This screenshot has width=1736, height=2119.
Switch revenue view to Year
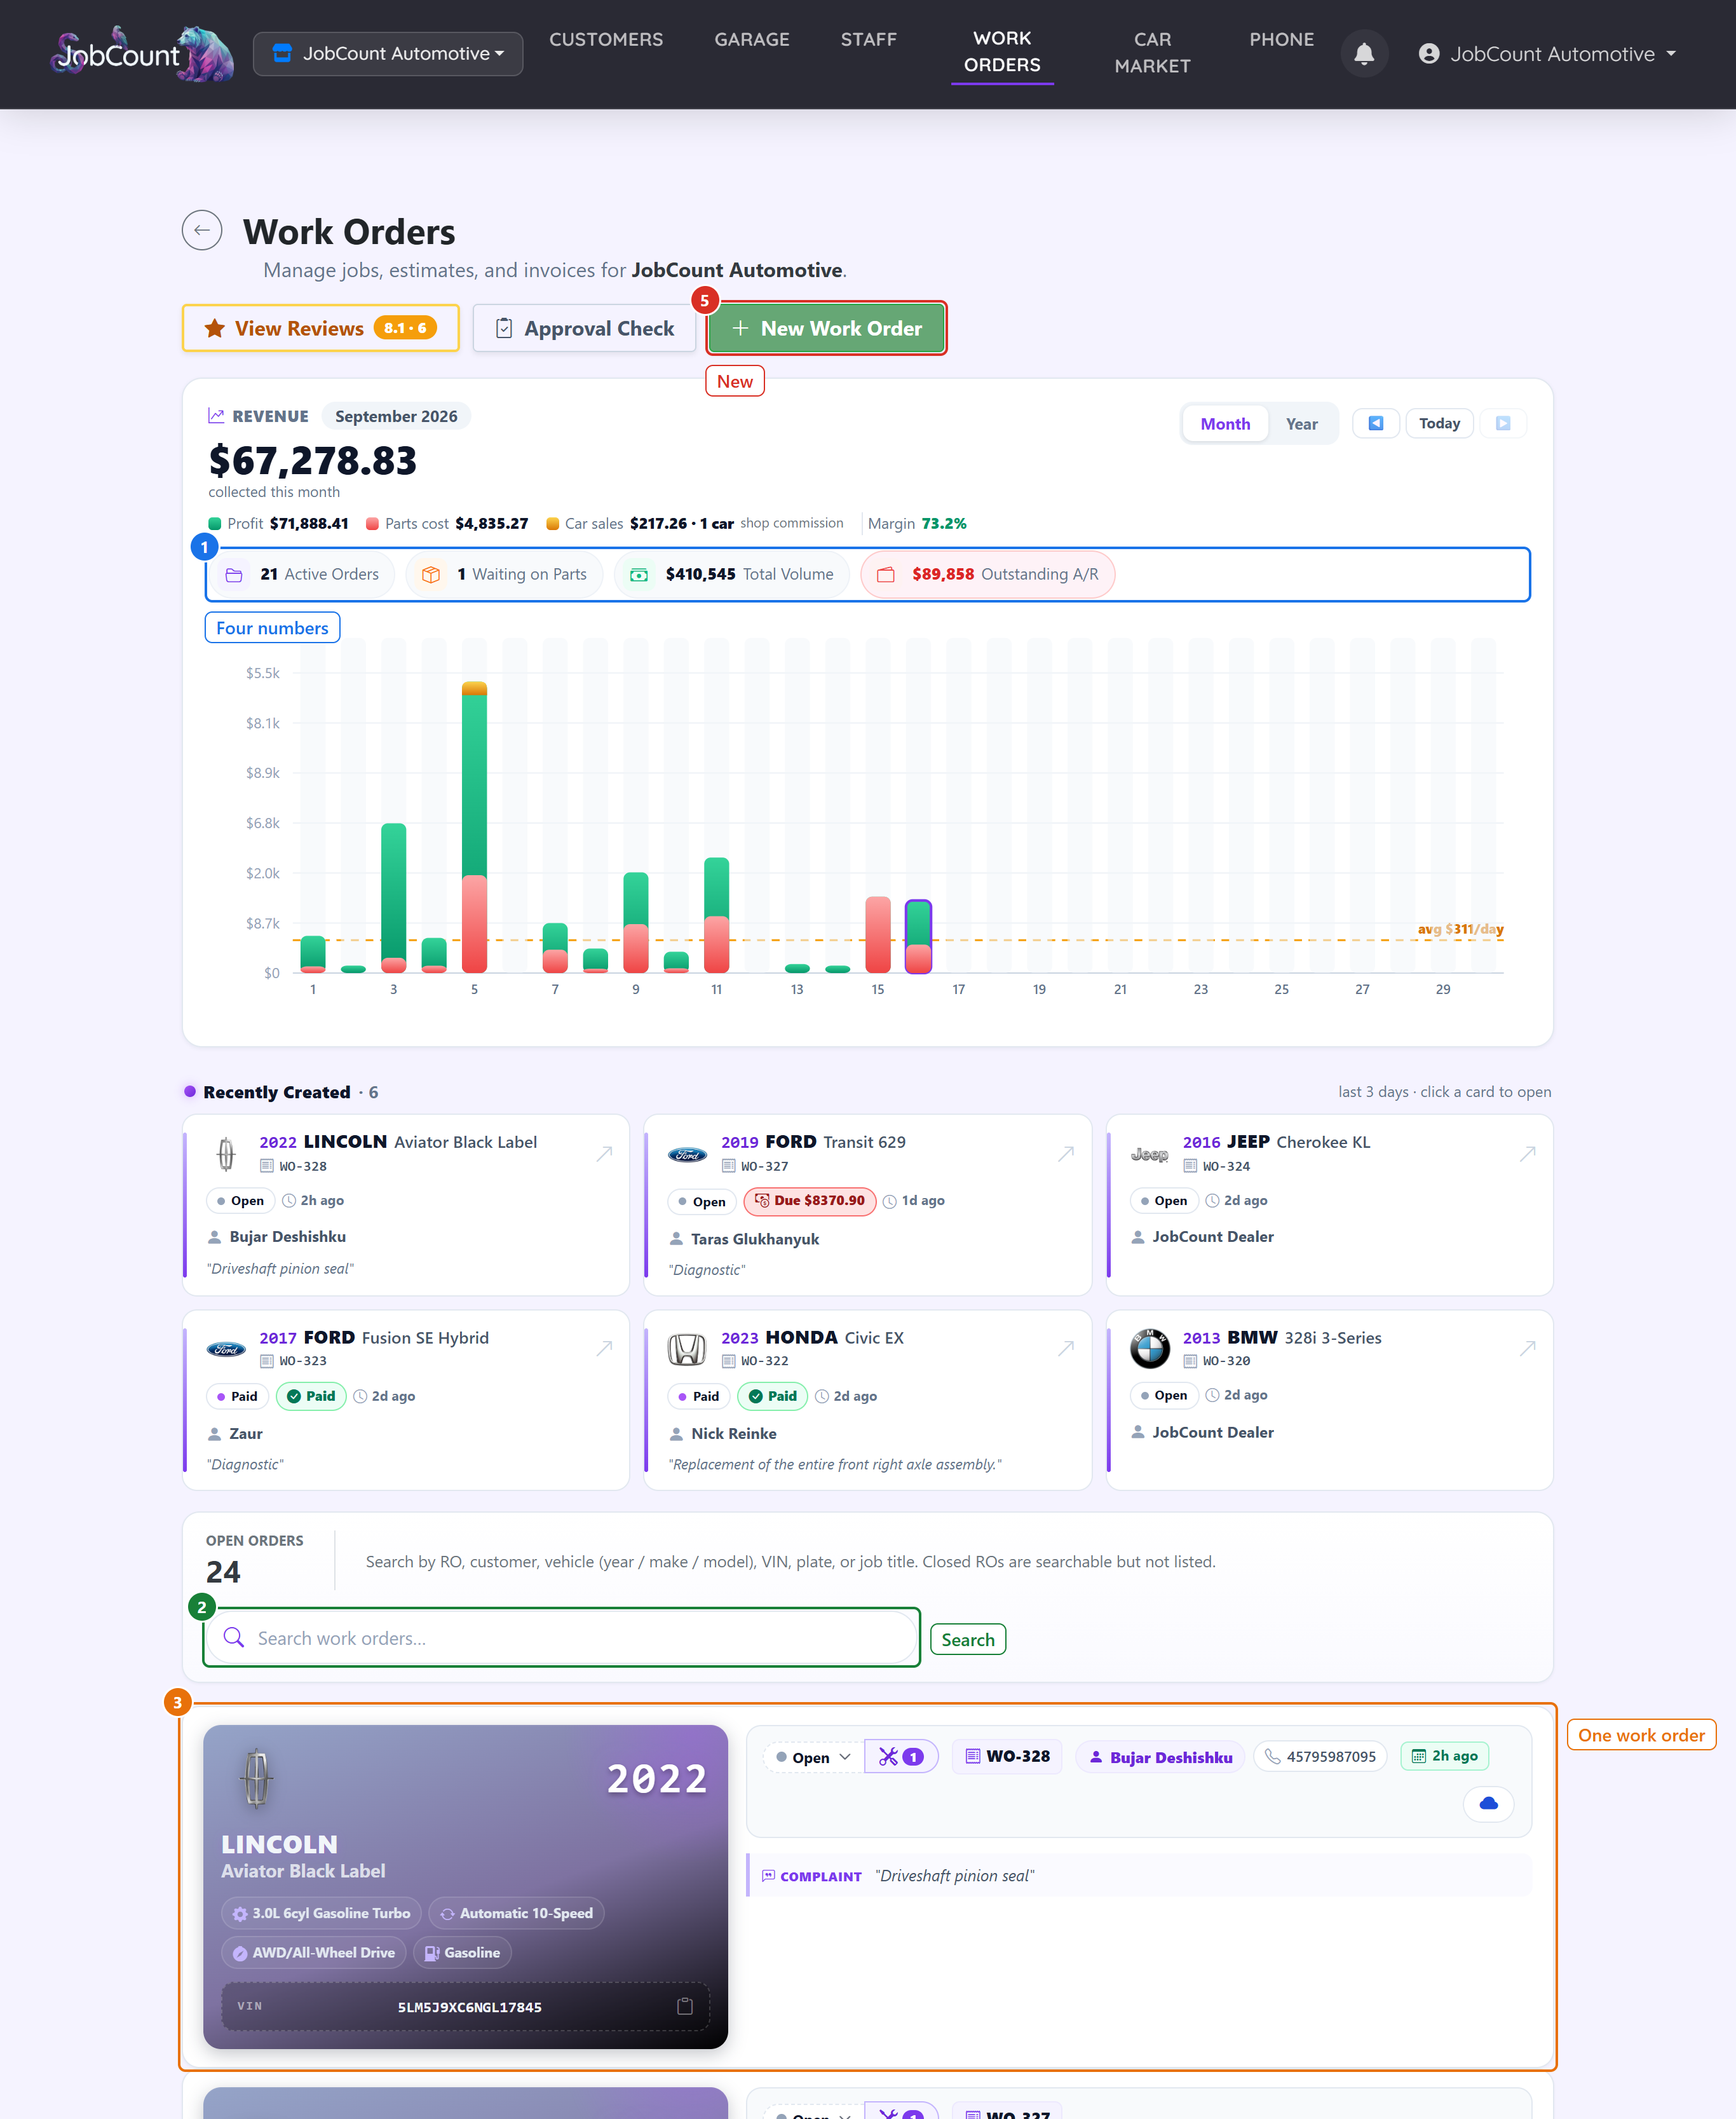tap(1301, 424)
